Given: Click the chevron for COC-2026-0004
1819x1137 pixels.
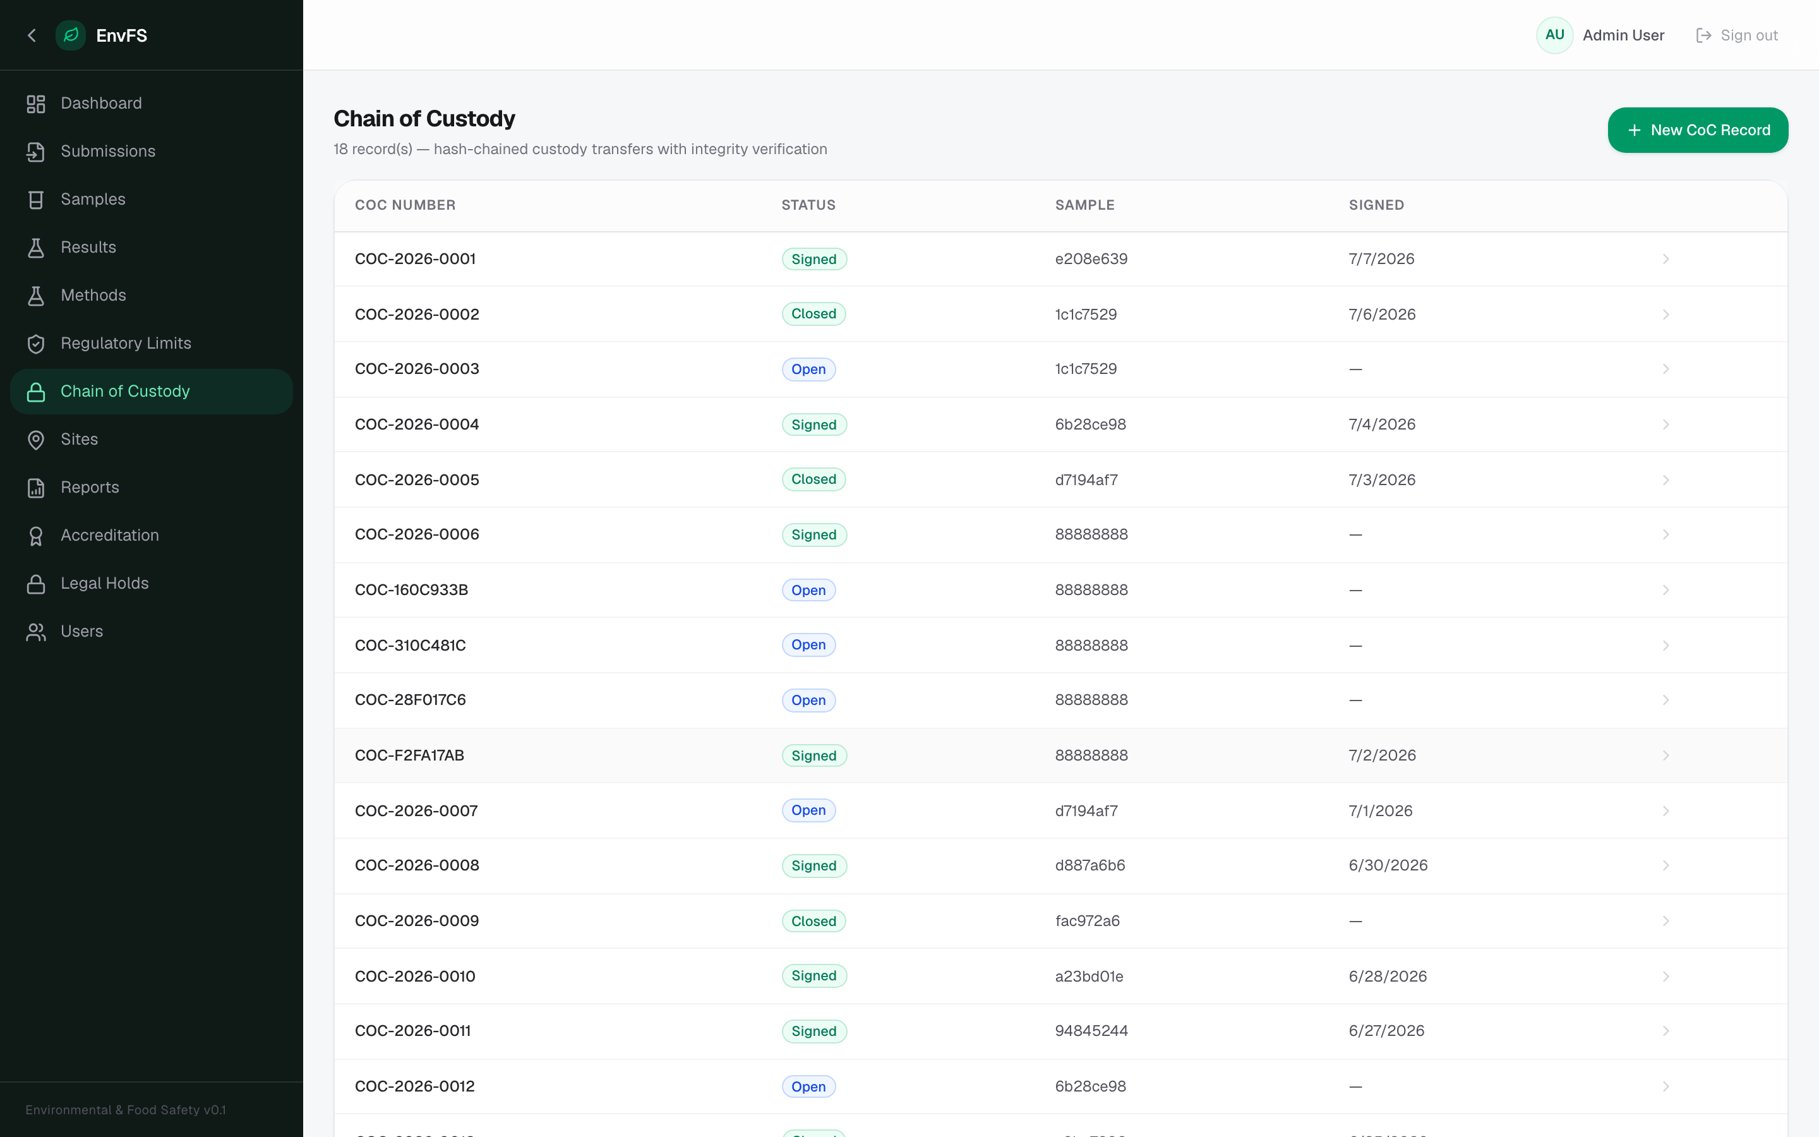Looking at the screenshot, I should 1666,425.
